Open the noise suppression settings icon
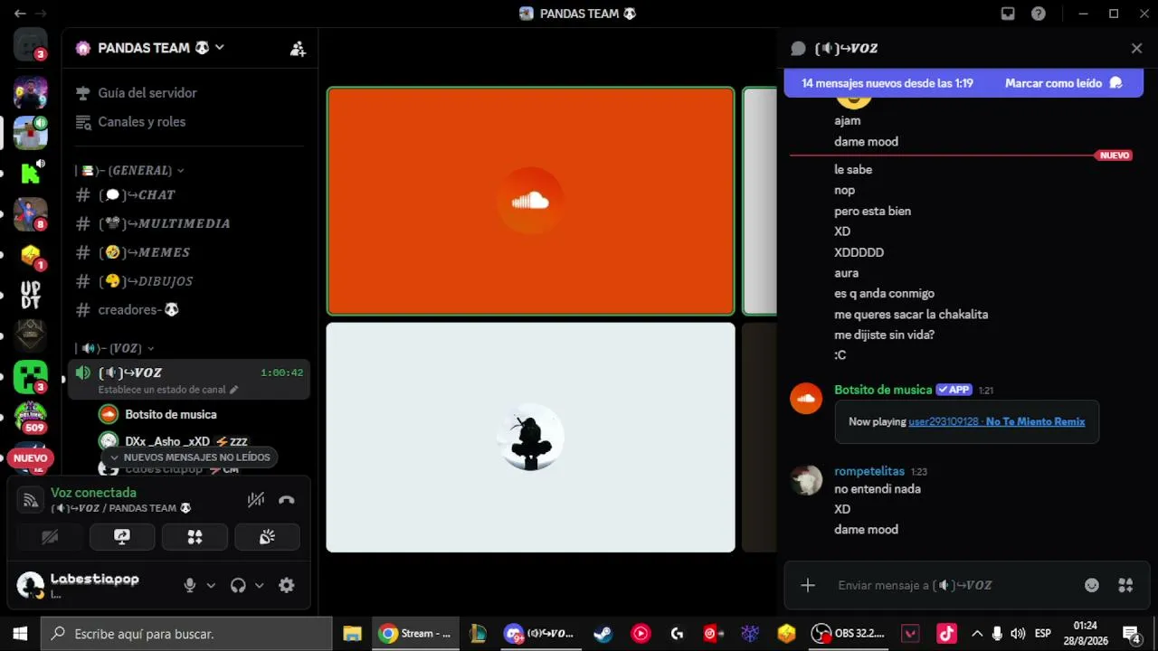This screenshot has height=651, width=1158. [x=256, y=500]
